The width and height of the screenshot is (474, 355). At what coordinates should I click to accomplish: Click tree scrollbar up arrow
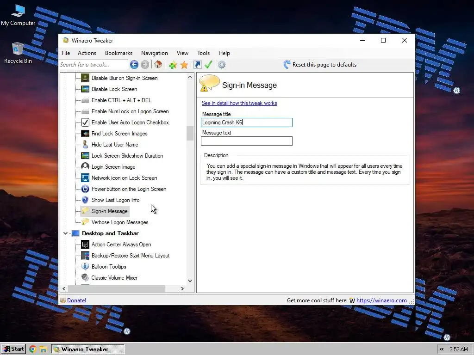pyautogui.click(x=190, y=77)
